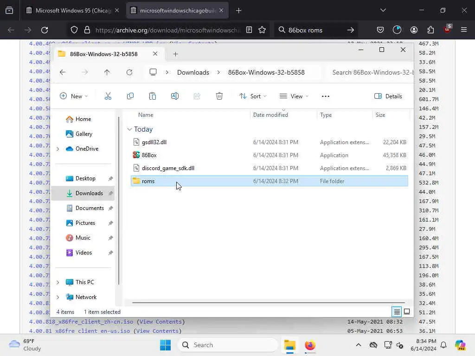Expand the Network tree node

(58, 297)
